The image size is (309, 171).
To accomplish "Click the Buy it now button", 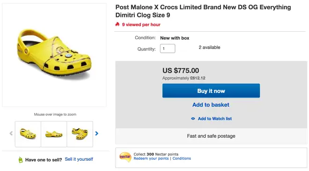I will (x=211, y=91).
